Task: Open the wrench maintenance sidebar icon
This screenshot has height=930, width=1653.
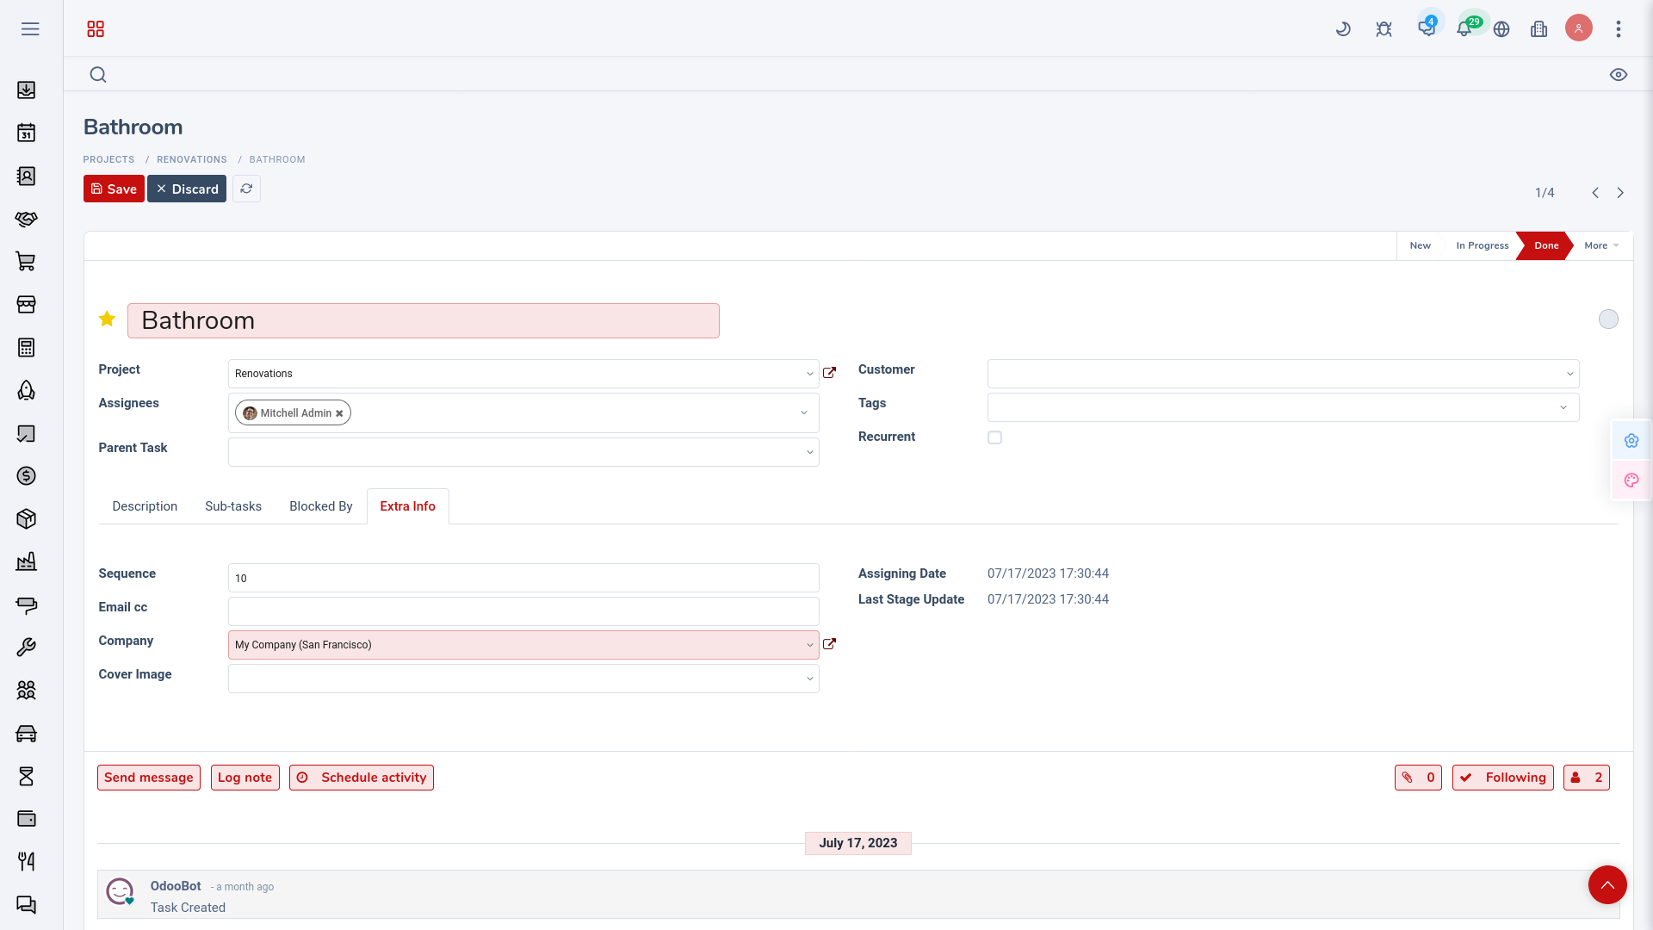Action: (27, 648)
